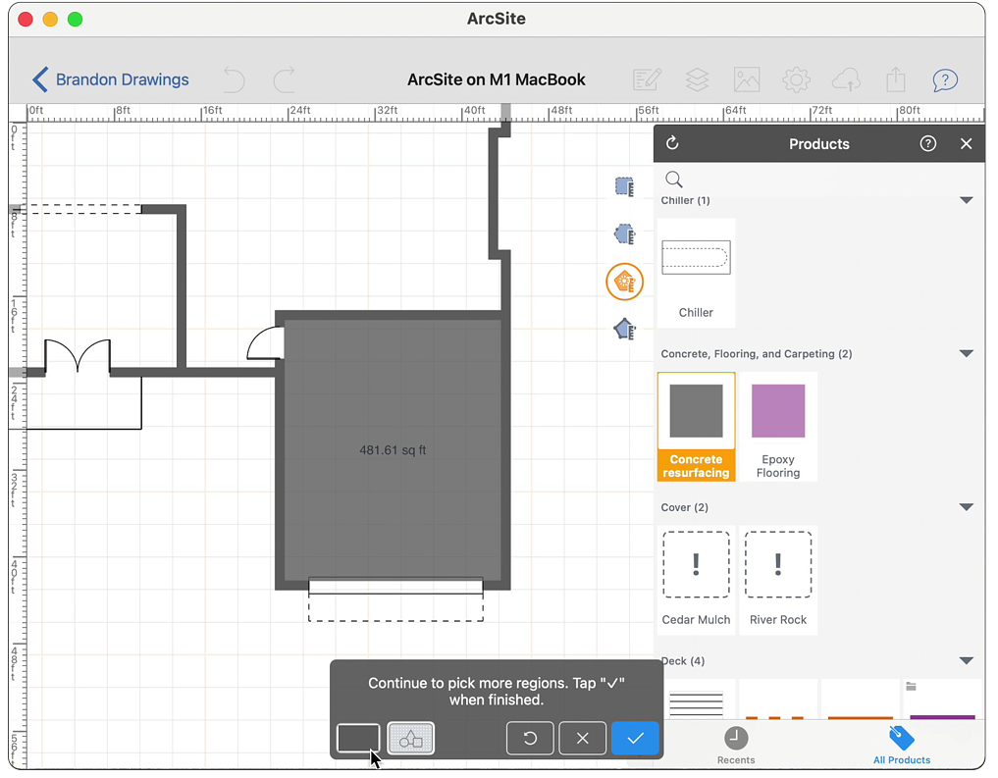Image resolution: width=998 pixels, height=778 pixels.
Task: Click the ArcSite on M1 MacBook title
Action: pyautogui.click(x=497, y=79)
